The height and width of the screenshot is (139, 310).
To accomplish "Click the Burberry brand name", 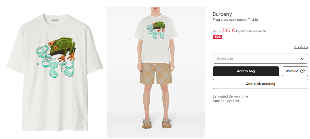I will (222, 14).
